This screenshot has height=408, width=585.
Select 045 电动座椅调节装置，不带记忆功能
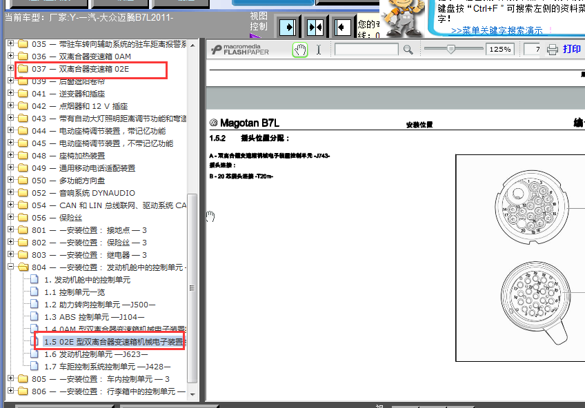[103, 143]
